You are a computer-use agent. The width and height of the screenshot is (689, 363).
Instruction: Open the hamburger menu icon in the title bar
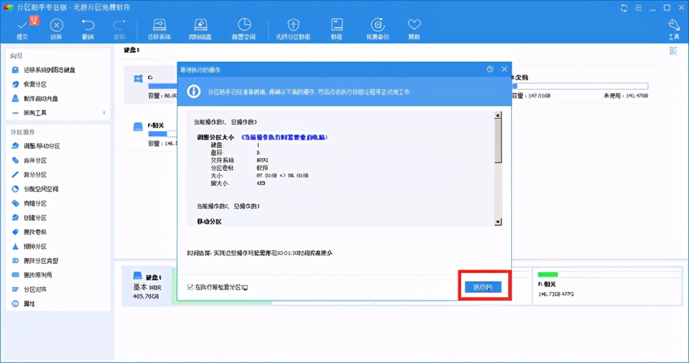click(639, 8)
